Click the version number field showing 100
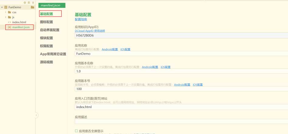The width and height of the screenshot is (288, 134). click(181, 89)
